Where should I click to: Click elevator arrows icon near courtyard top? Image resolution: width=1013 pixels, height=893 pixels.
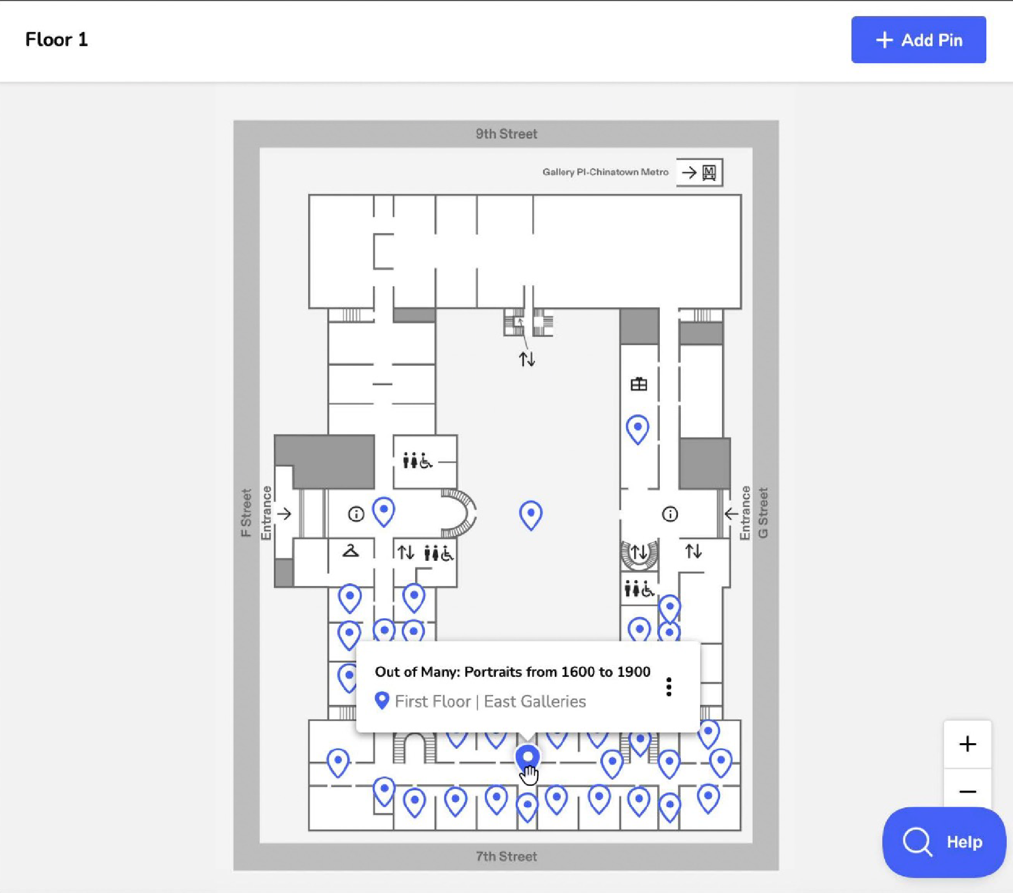pyautogui.click(x=527, y=359)
